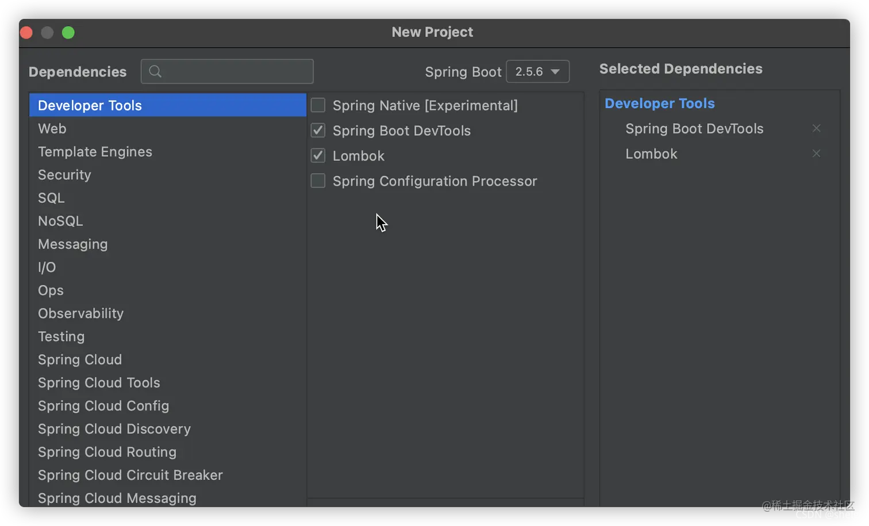Select the Observability category
Screen dimensions: 869x526
pyautogui.click(x=168, y=313)
